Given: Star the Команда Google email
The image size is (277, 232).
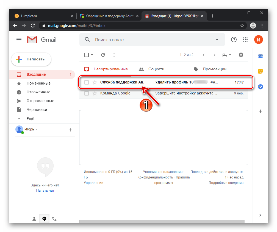Looking at the screenshot, I should click(x=95, y=93).
